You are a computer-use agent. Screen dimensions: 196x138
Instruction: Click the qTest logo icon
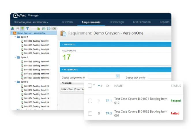click(16, 16)
